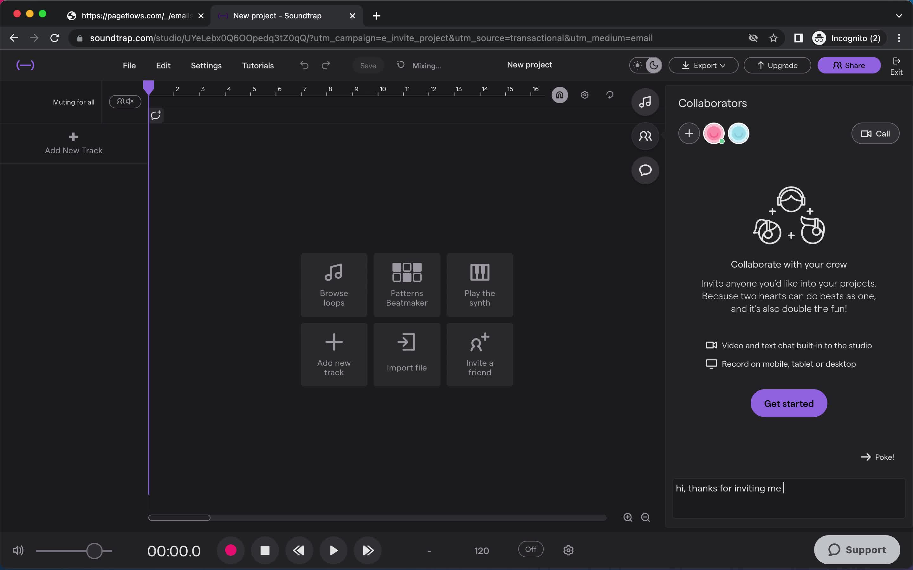Select the Edit menu item
The width and height of the screenshot is (913, 570).
pyautogui.click(x=163, y=66)
